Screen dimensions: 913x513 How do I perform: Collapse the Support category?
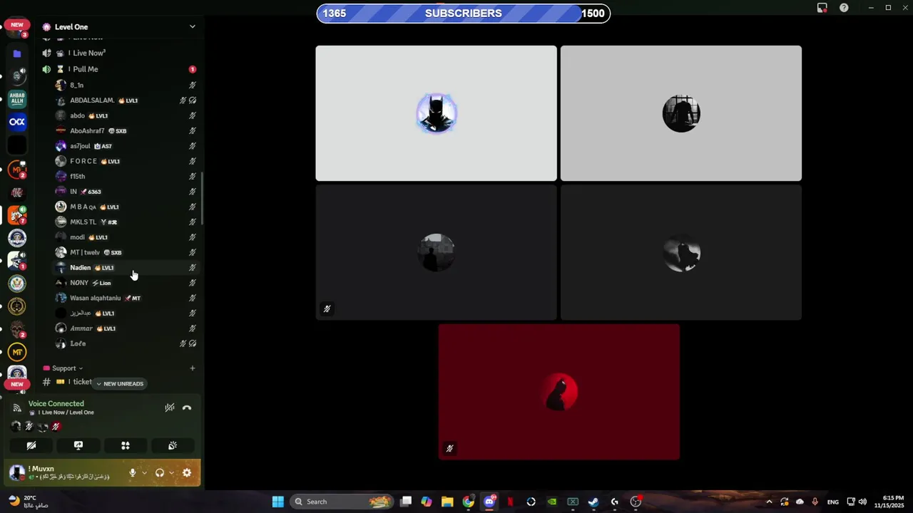point(63,368)
